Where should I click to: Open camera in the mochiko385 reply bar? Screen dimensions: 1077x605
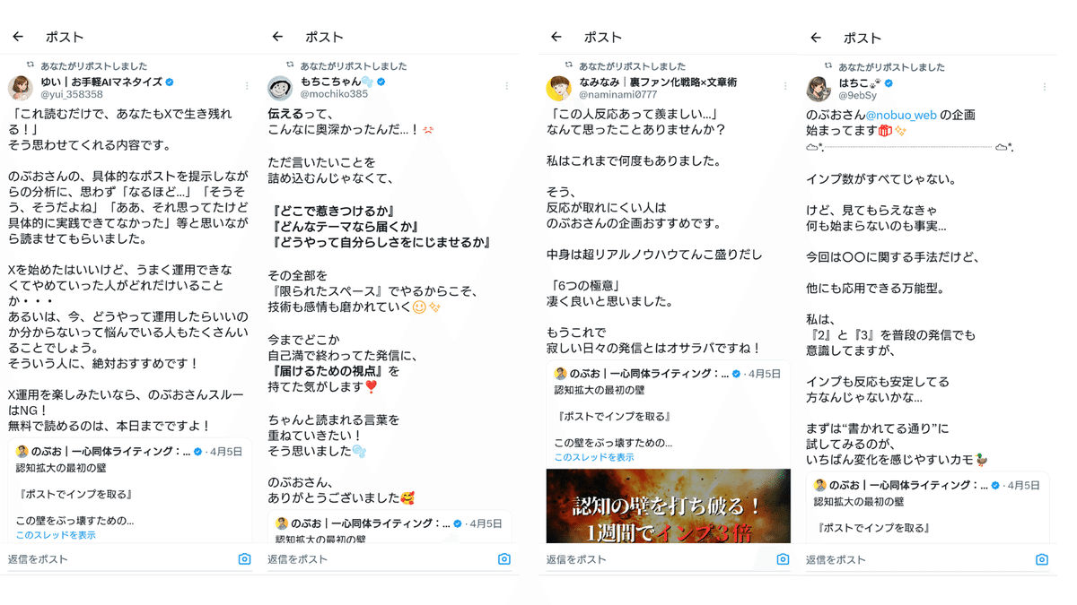(503, 559)
